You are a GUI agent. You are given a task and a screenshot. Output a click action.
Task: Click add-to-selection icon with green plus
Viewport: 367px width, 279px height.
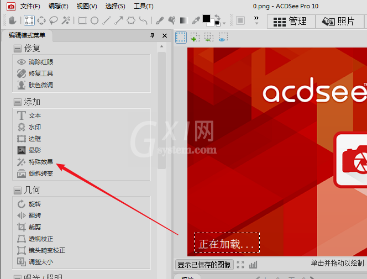tap(195, 37)
